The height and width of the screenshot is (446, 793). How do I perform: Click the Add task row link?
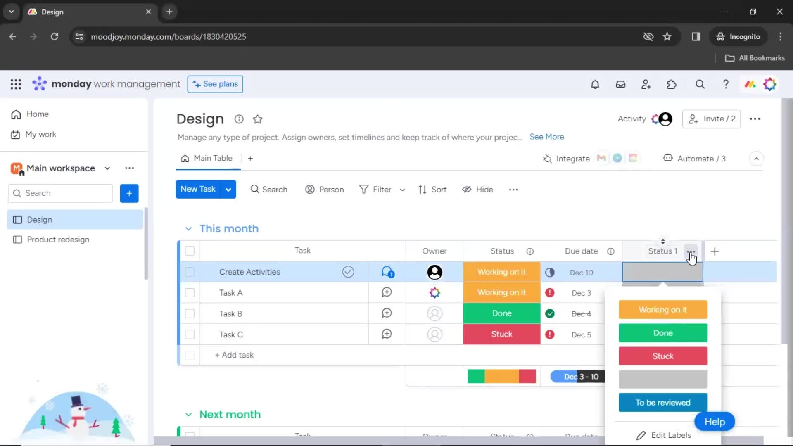click(234, 354)
